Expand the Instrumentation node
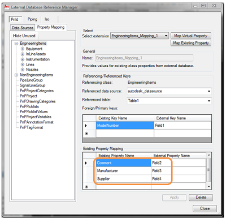The width and height of the screenshot is (226, 219). (23, 59)
